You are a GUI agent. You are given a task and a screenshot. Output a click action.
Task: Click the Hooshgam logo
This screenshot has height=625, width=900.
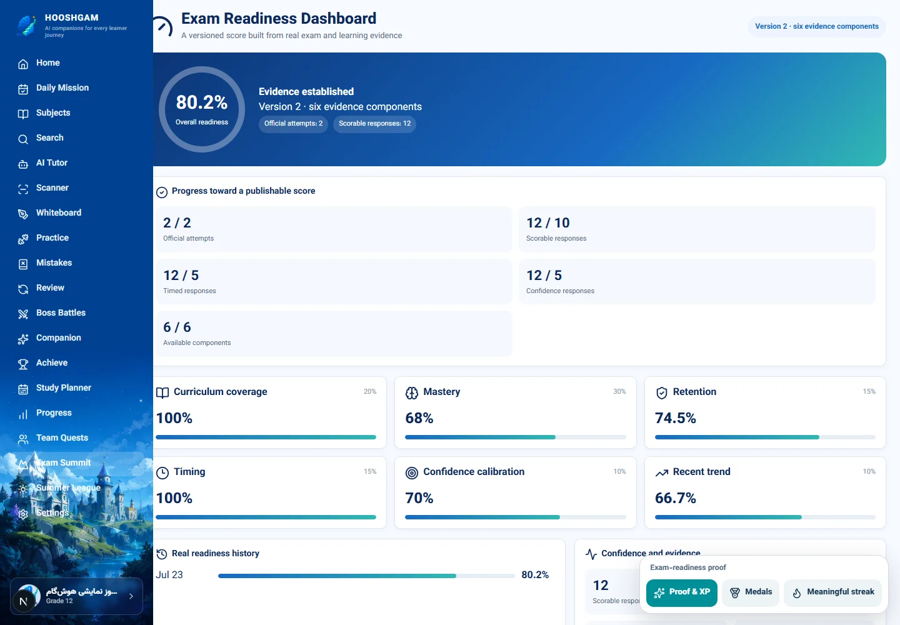tap(26, 25)
